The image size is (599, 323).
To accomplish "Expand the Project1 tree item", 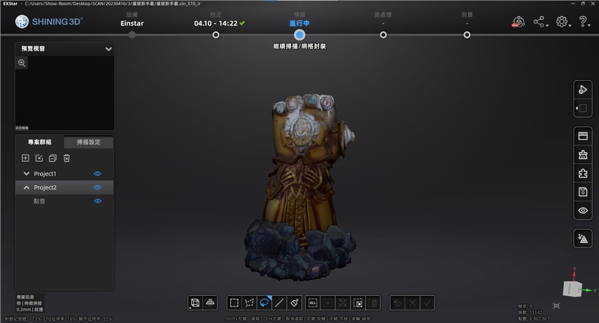I will coord(26,173).
